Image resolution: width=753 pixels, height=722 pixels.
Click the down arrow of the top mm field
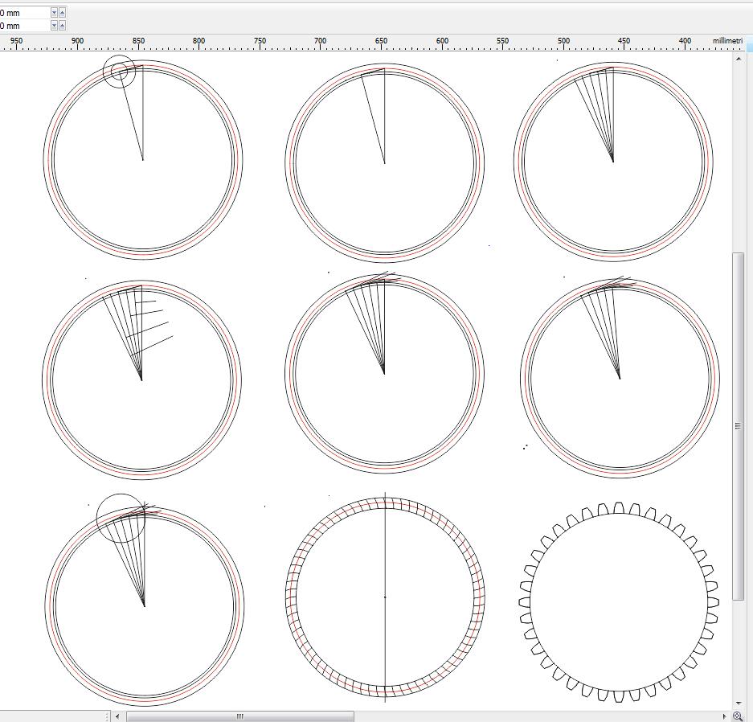55,13
